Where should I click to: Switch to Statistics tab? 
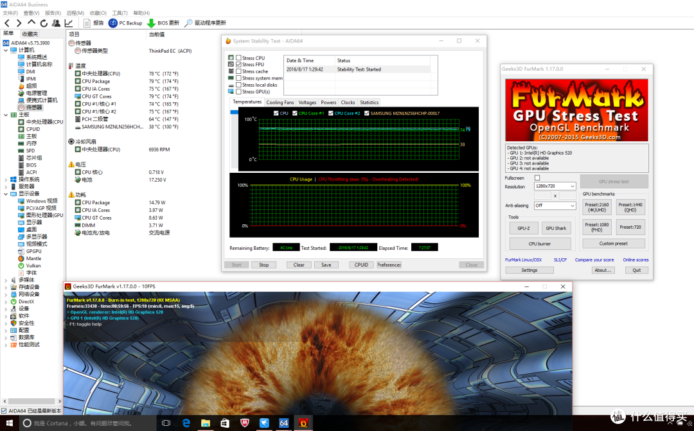click(369, 102)
